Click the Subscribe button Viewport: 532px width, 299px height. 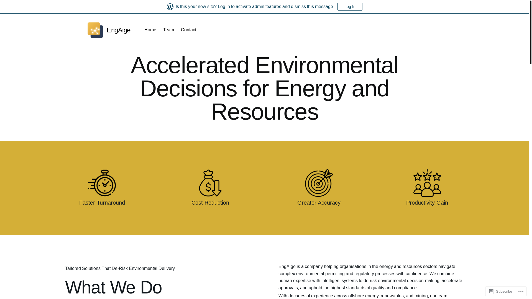click(501, 291)
